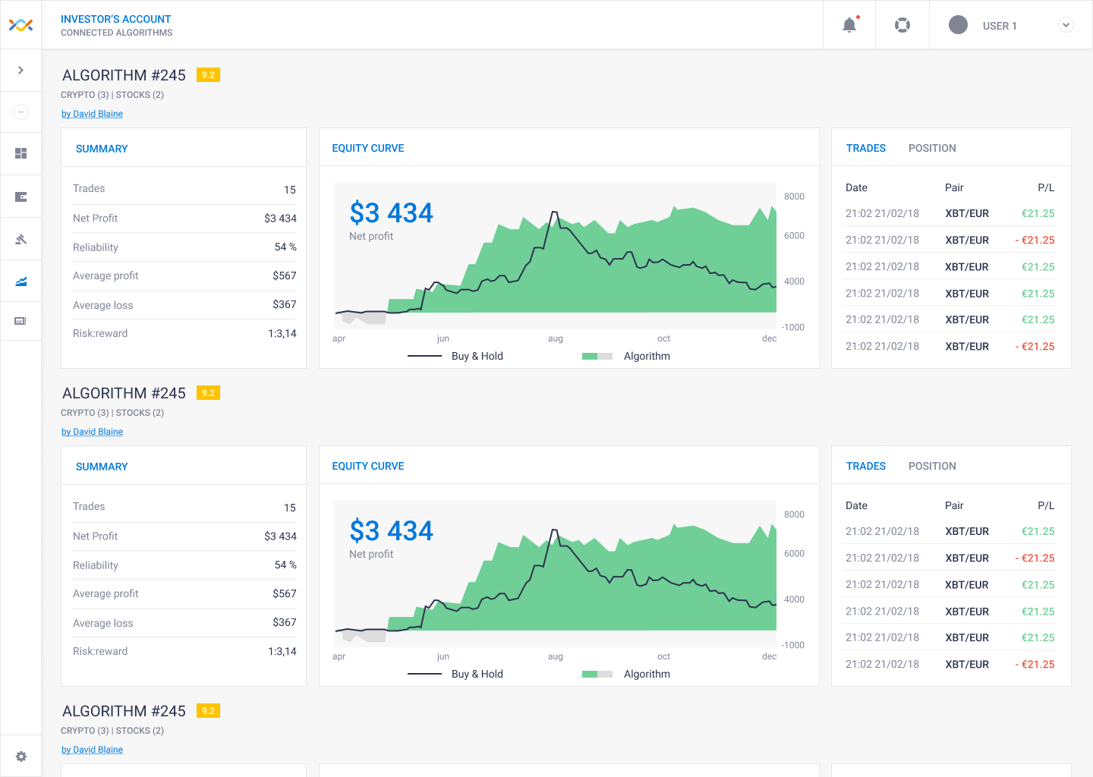Click the $3 434 net profit figure in first chart
1093x777 pixels.
point(391,212)
